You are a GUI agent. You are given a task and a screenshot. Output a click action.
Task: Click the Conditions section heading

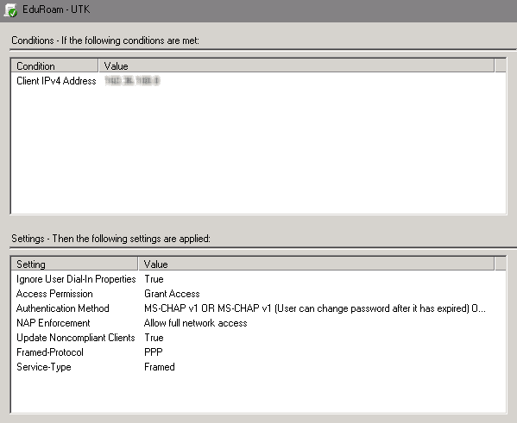pyautogui.click(x=105, y=40)
